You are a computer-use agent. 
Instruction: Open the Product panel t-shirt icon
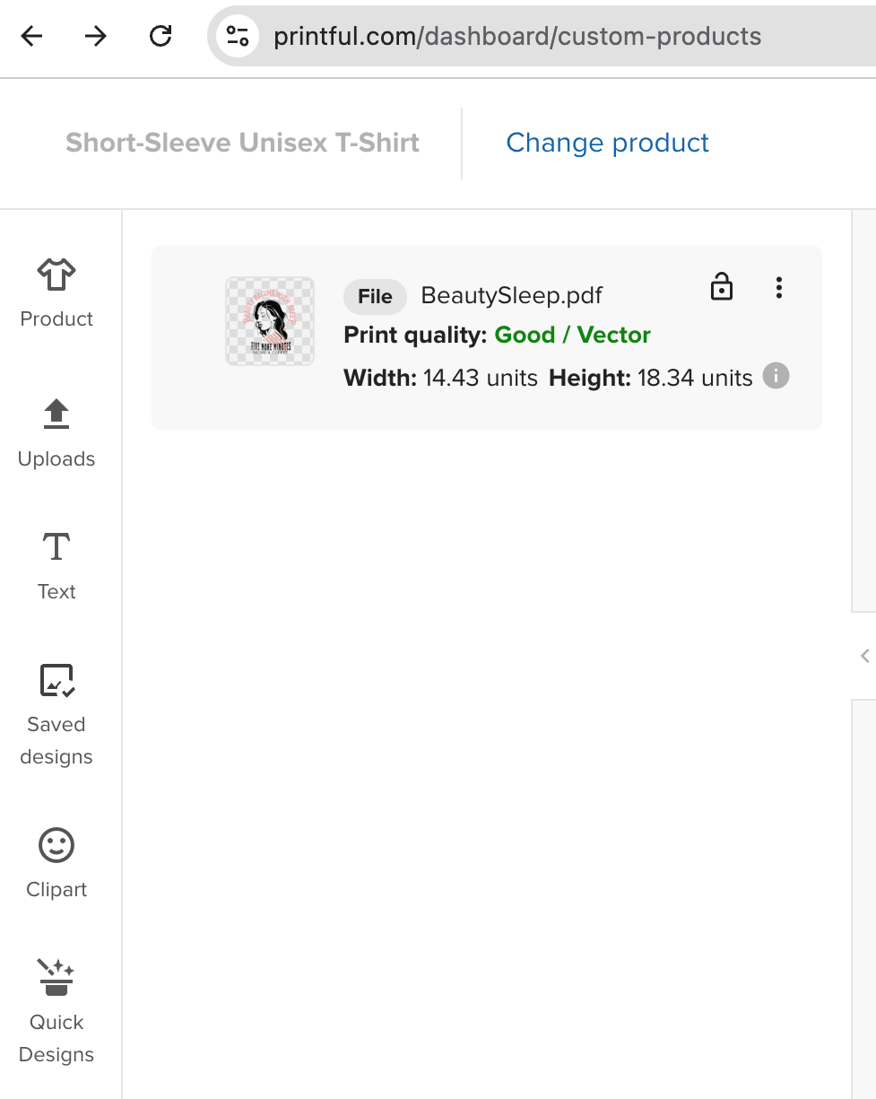(x=56, y=275)
